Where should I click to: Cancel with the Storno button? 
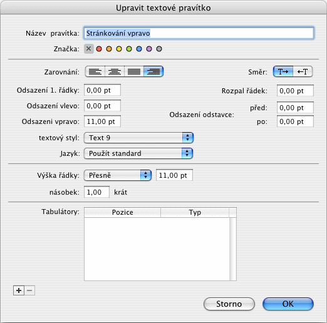click(229, 304)
